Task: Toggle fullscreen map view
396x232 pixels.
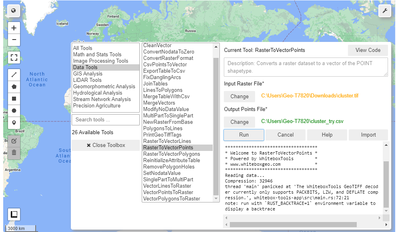Action: coord(14,58)
